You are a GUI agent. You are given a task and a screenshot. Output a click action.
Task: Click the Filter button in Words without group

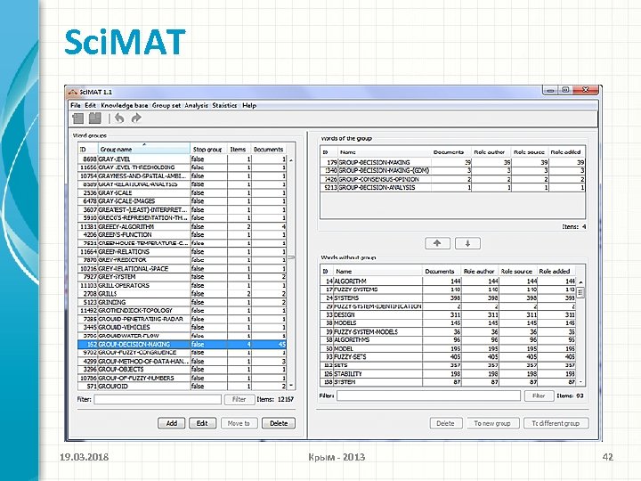tap(539, 395)
